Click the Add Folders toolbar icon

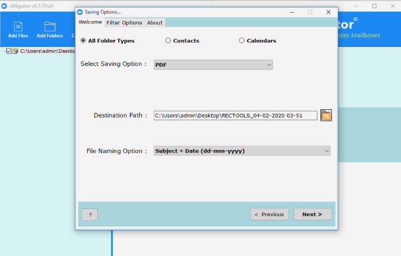[x=50, y=26]
